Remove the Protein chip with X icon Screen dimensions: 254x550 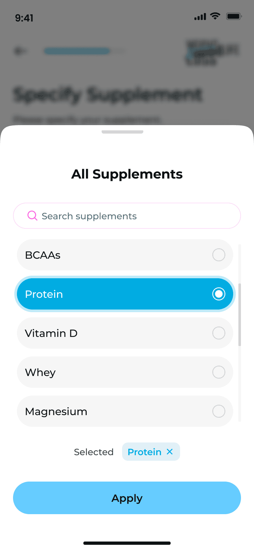click(x=170, y=452)
